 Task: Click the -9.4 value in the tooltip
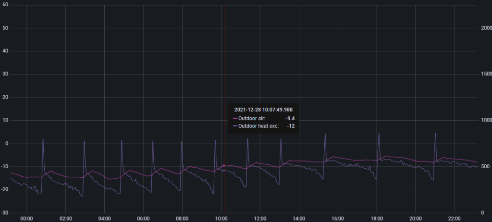[290, 118]
